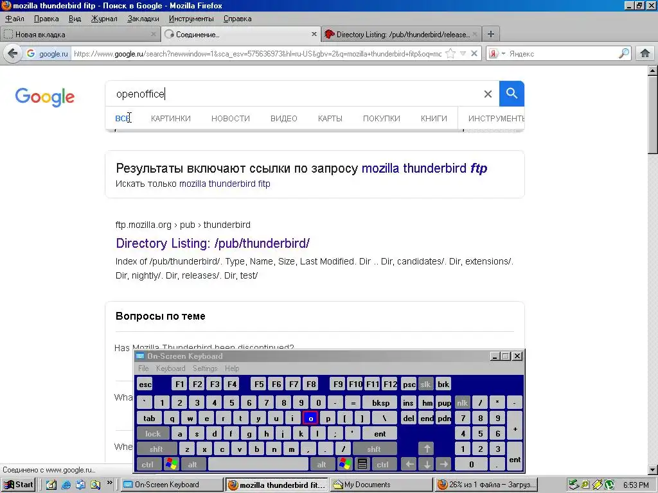Click the Firefox URL address field

pos(257,54)
